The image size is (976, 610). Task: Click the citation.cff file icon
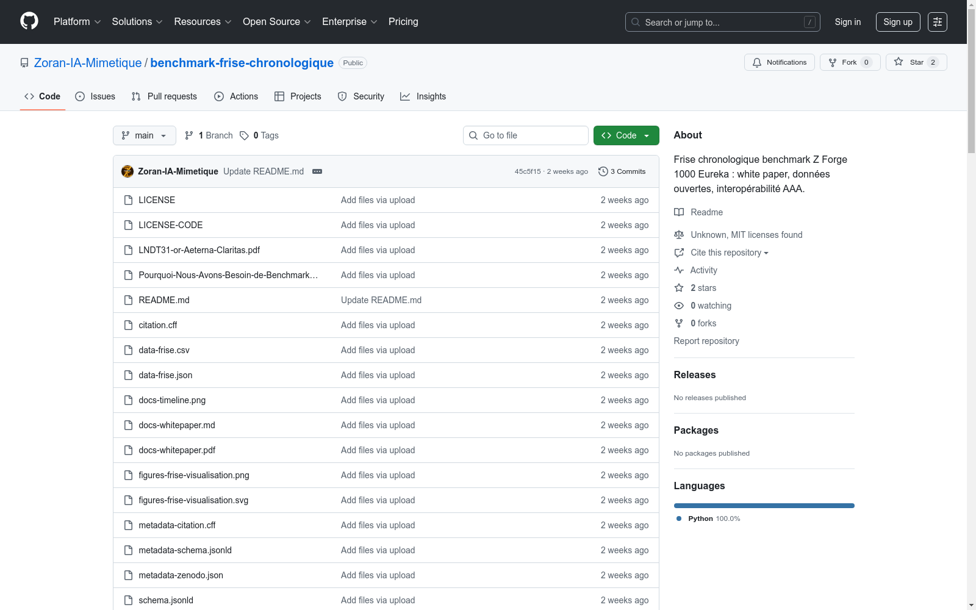click(128, 325)
